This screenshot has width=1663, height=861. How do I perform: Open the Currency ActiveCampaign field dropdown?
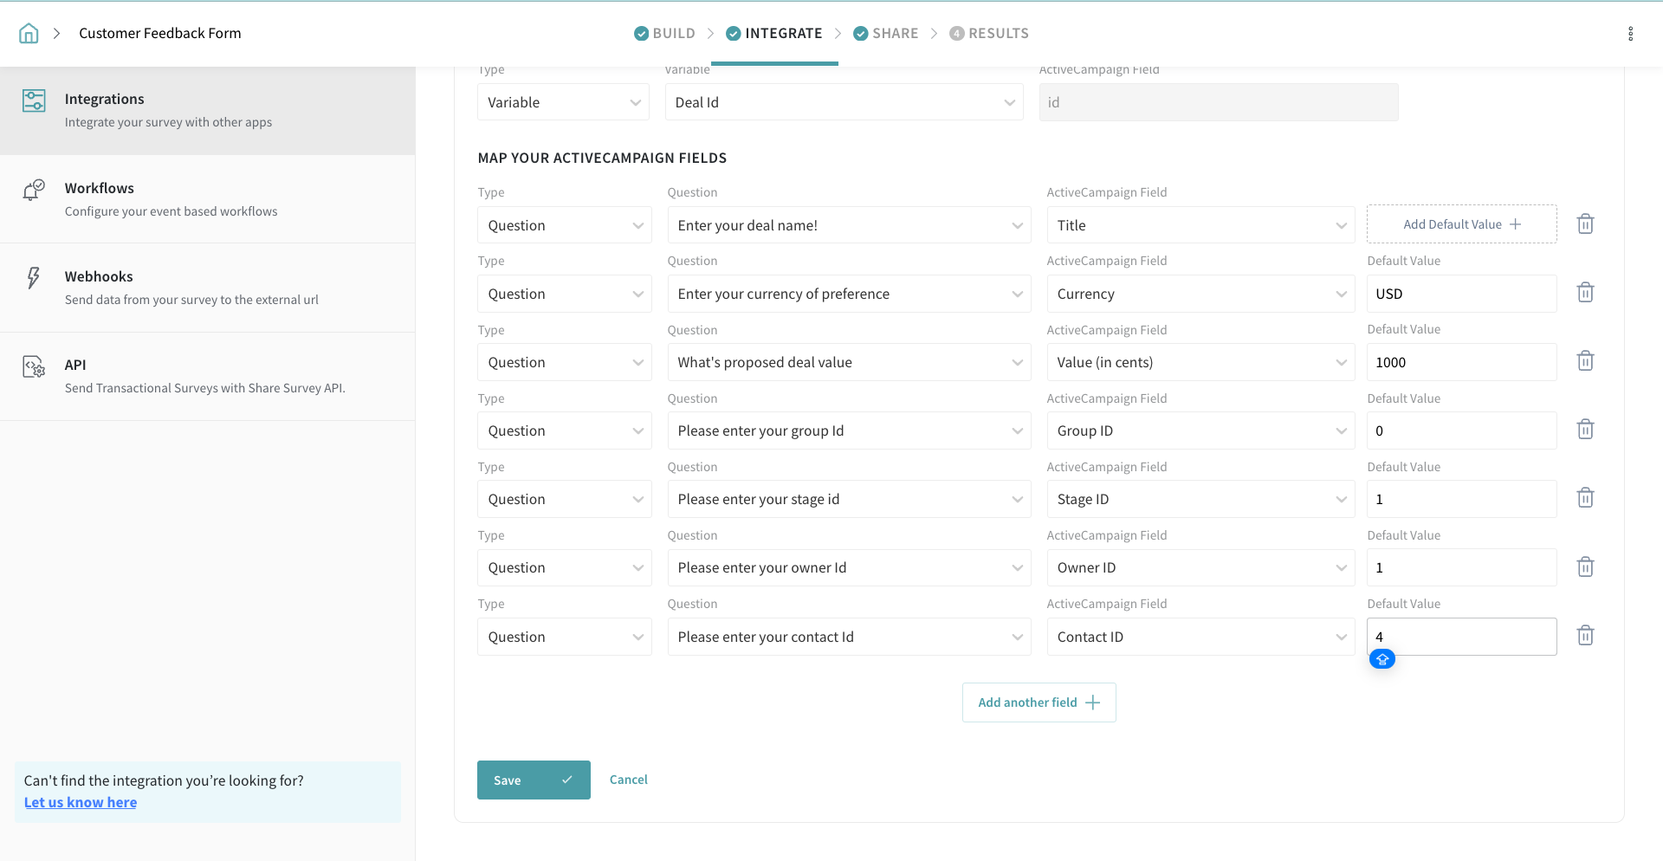[1200, 294]
